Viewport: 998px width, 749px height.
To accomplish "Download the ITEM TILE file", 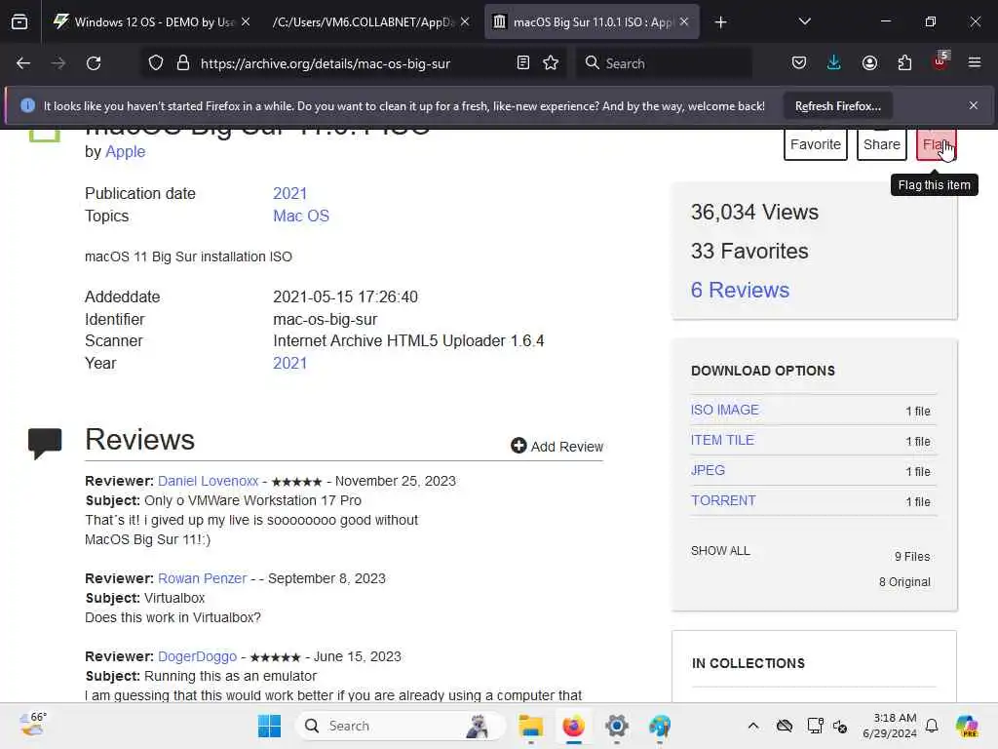I will coord(722,440).
